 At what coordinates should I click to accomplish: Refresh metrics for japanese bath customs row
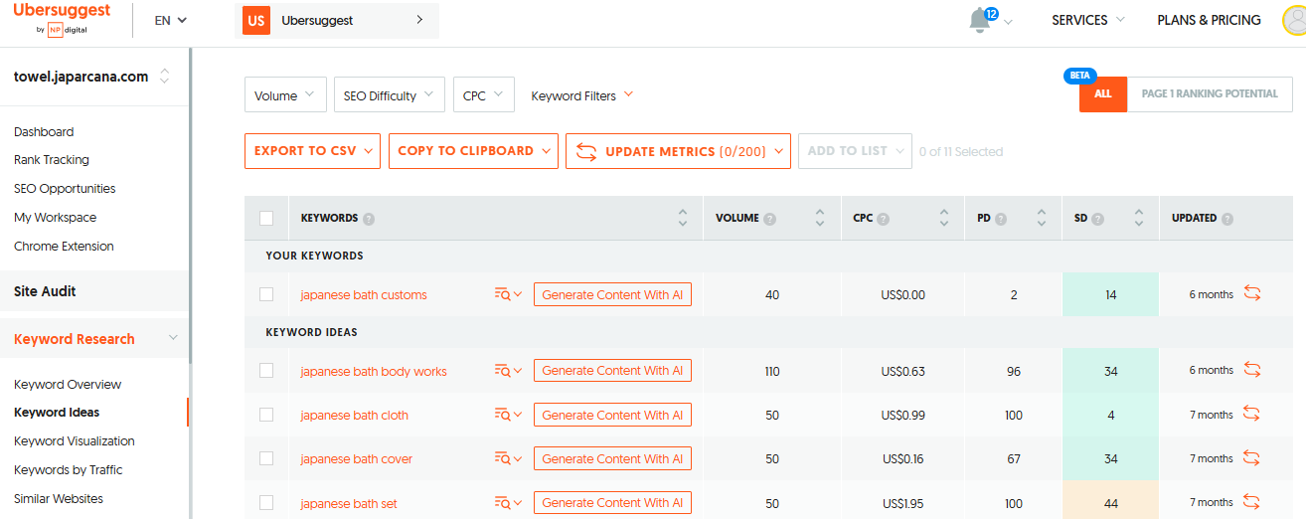pos(1252,293)
